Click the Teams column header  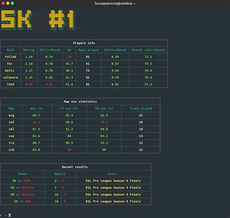[x=22, y=174]
